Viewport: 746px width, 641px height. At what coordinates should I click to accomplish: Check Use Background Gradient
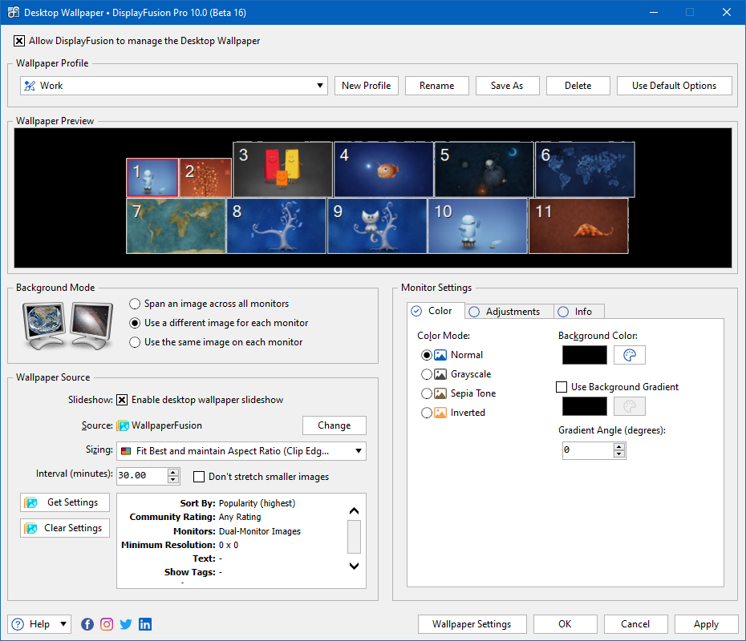562,387
